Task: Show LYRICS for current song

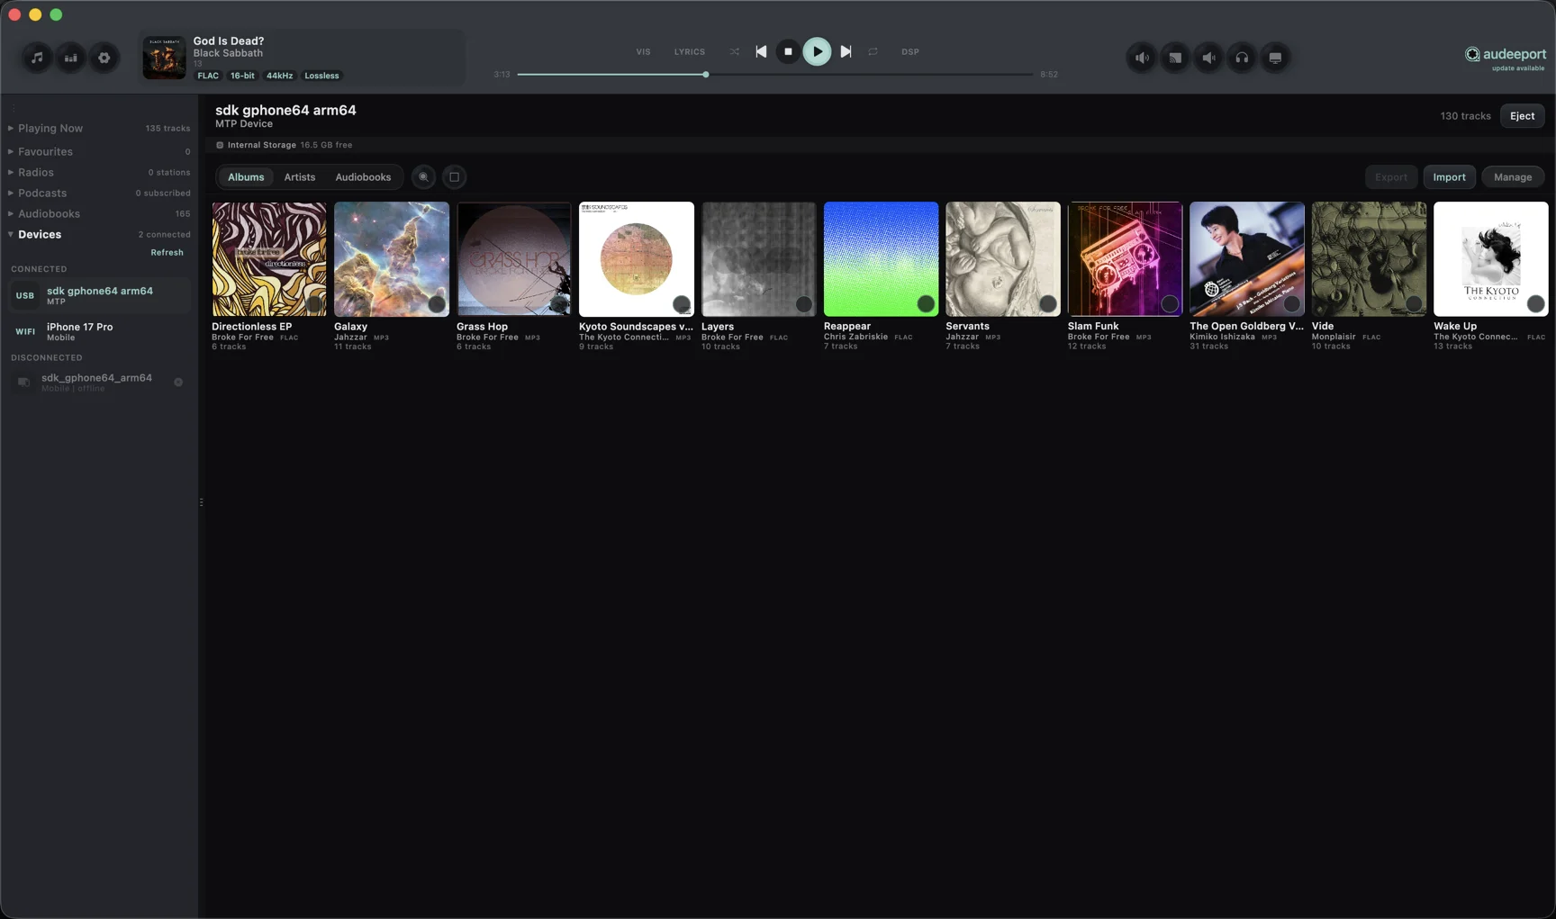Action: (x=690, y=51)
